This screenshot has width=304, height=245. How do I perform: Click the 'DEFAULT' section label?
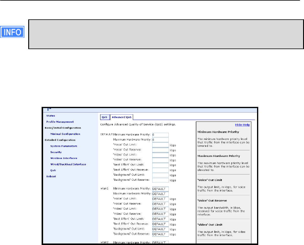click(x=106, y=135)
